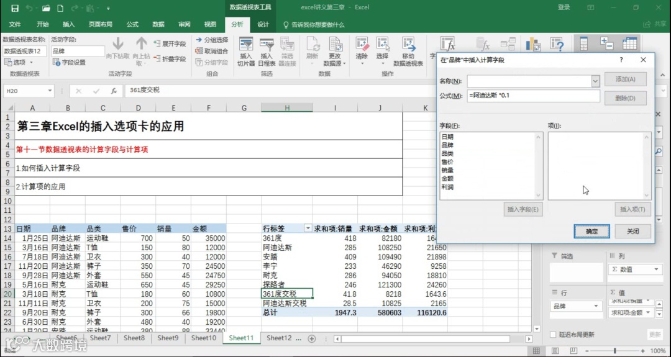This screenshot has height=357, width=671.
Task: Click the 确定 (OK) button
Action: (x=592, y=232)
